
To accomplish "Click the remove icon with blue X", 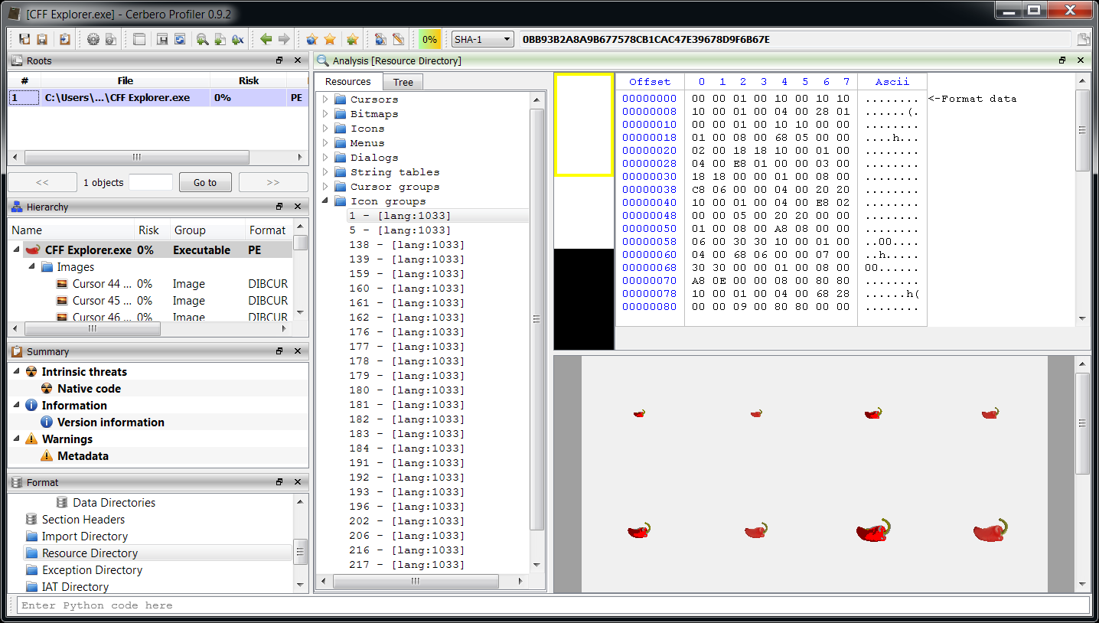I will click(x=238, y=39).
